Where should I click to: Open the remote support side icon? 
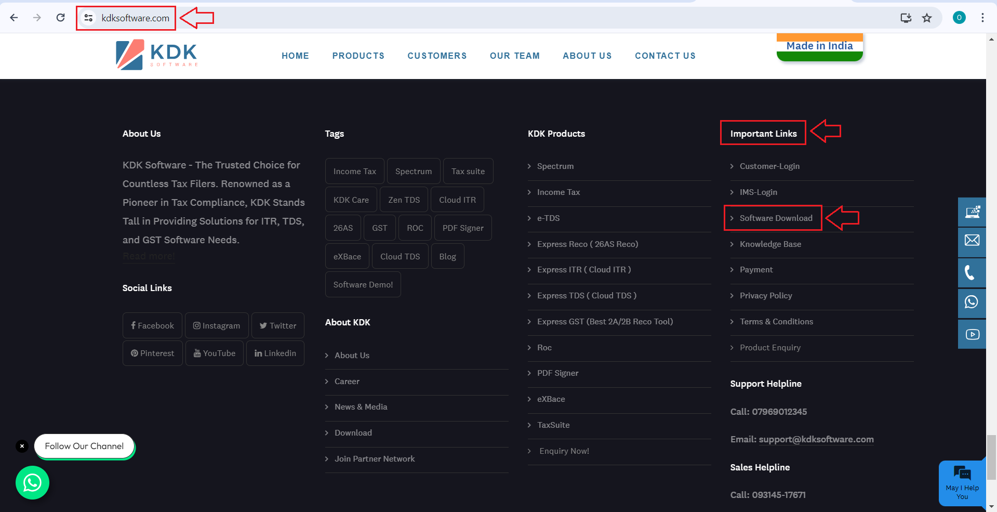[972, 212]
